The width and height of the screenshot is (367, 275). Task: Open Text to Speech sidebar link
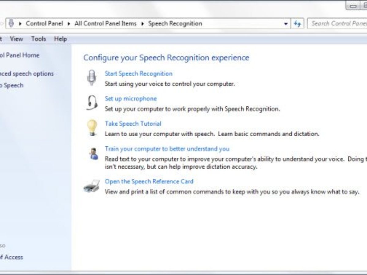click(12, 85)
